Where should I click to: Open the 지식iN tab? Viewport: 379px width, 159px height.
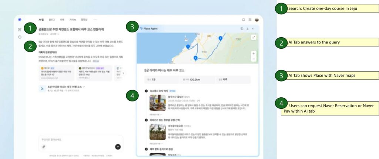point(73,20)
